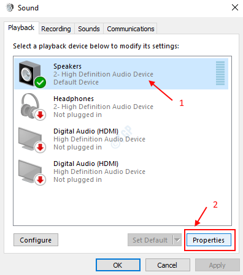Dismiss the dialog with Cancel
The image size is (243, 275).
[168, 265]
